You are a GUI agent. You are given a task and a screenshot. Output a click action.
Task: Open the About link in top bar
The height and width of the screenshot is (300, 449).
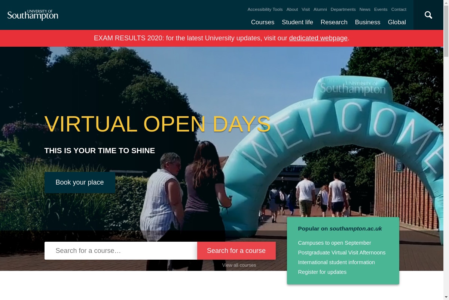pos(292,9)
